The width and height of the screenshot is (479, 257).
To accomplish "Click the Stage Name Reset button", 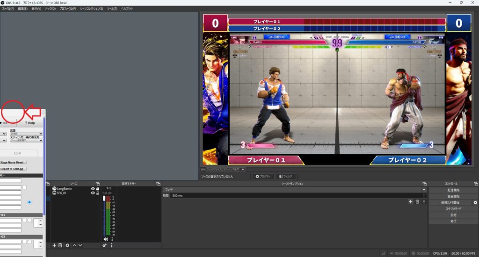I will [14, 162].
